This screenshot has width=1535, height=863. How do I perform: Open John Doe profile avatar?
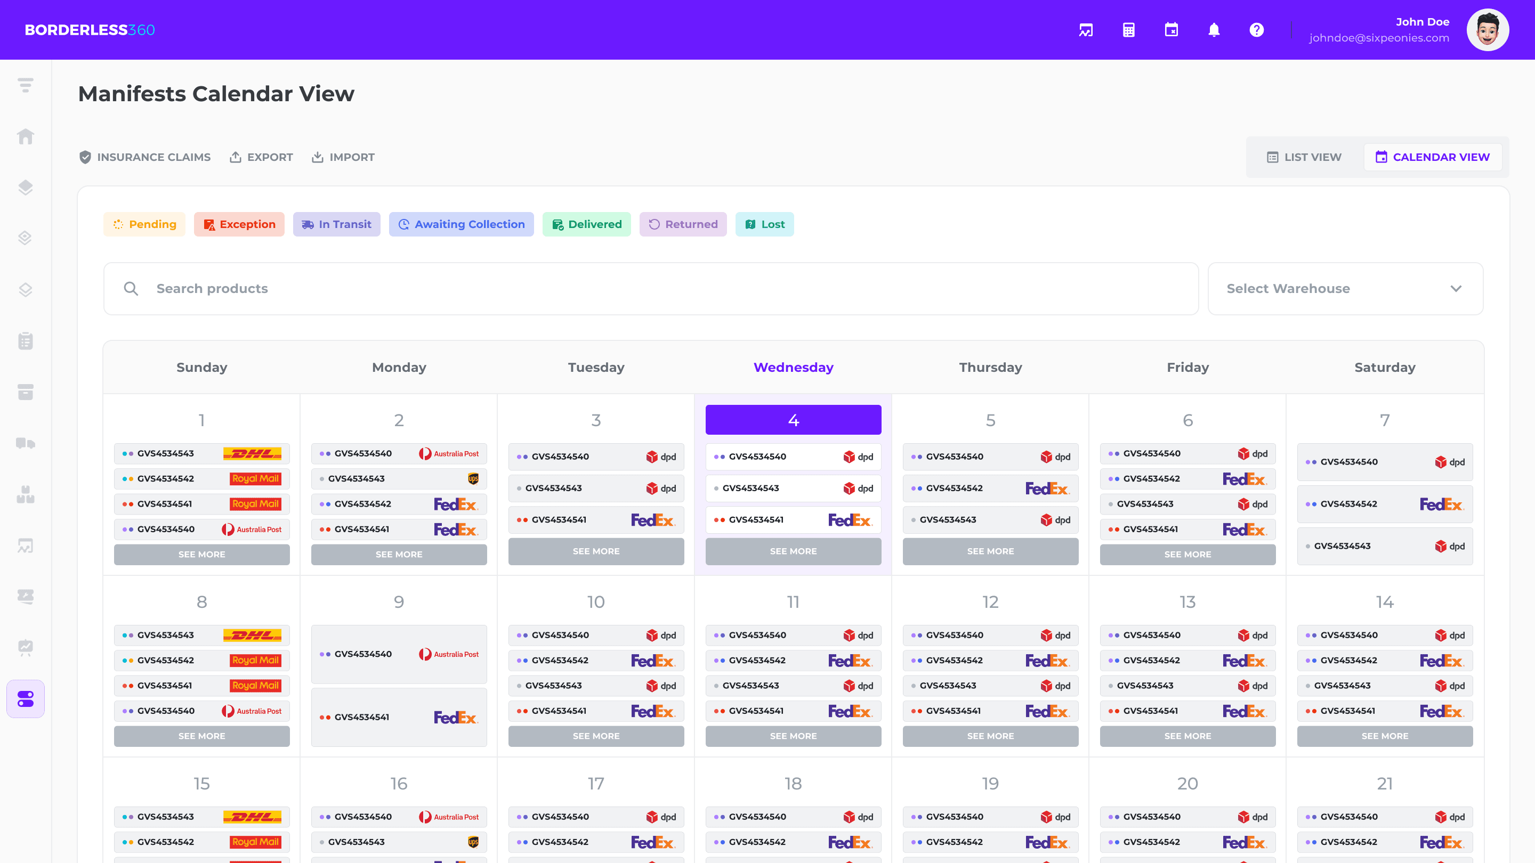[1488, 30]
